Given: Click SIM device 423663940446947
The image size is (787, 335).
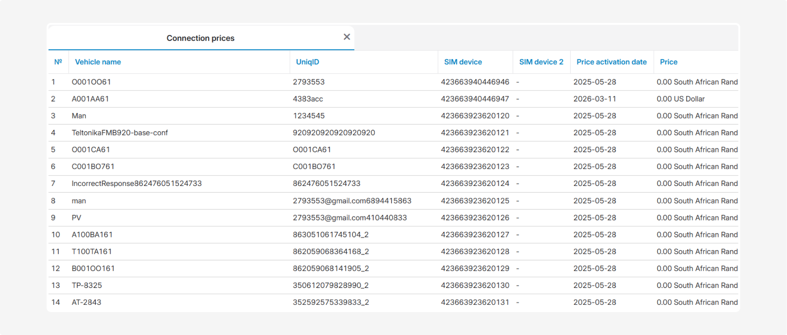Looking at the screenshot, I should coord(475,99).
